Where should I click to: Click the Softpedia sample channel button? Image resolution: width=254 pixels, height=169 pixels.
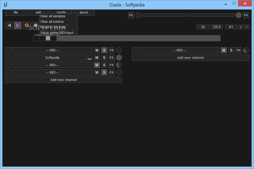52,58
